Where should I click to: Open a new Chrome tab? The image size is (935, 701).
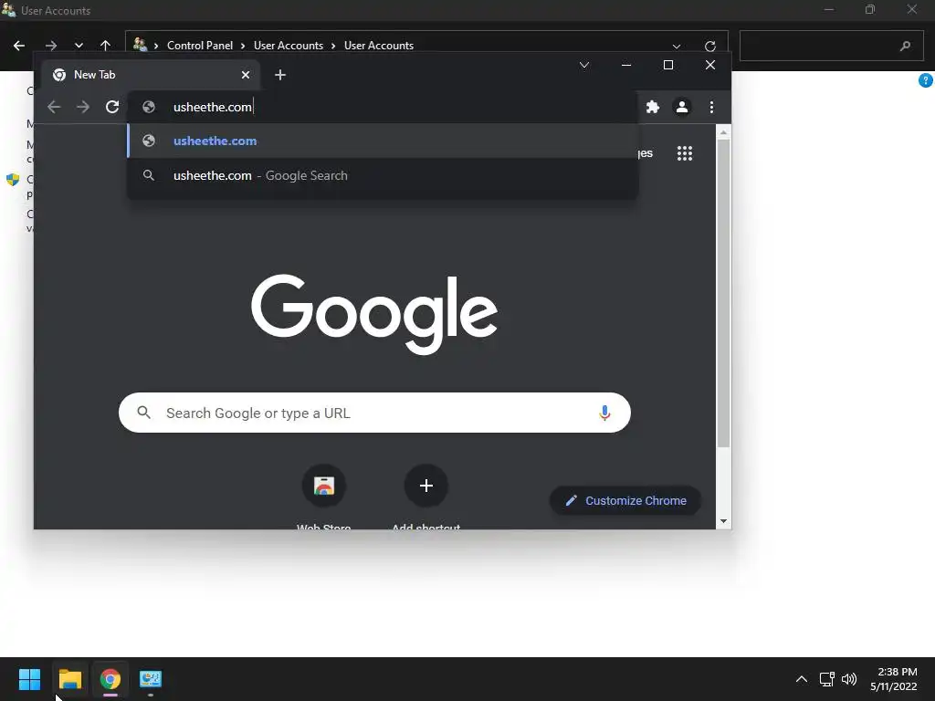pos(280,75)
